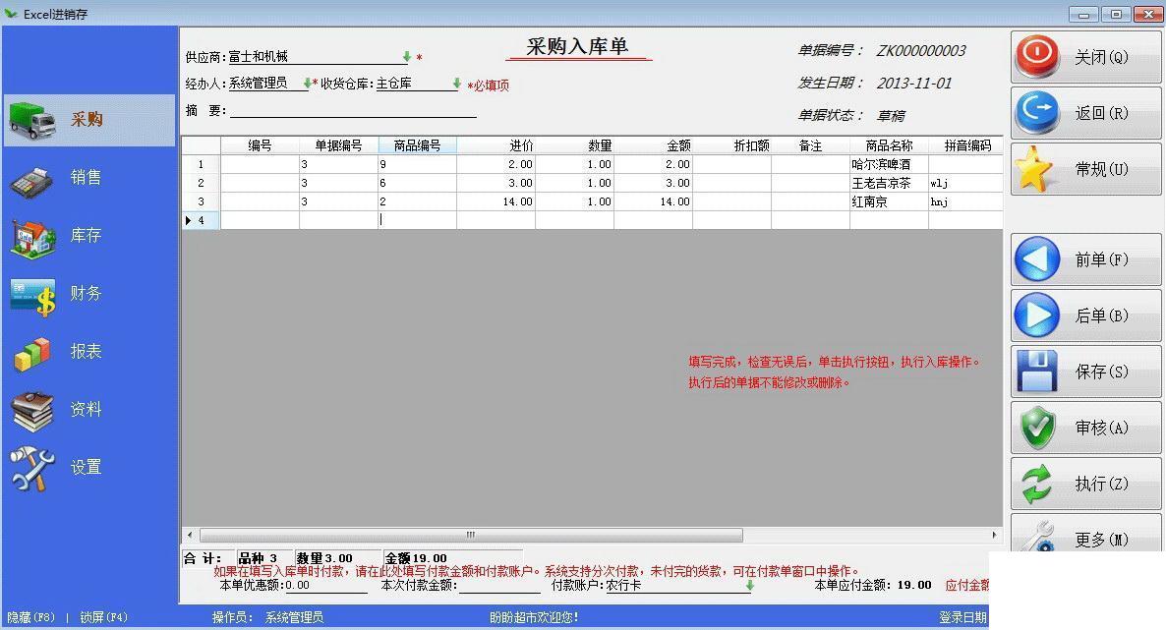1166x630 pixels.
Task: Expand the 付款账户 payment account dropdown
Action: [x=749, y=586]
